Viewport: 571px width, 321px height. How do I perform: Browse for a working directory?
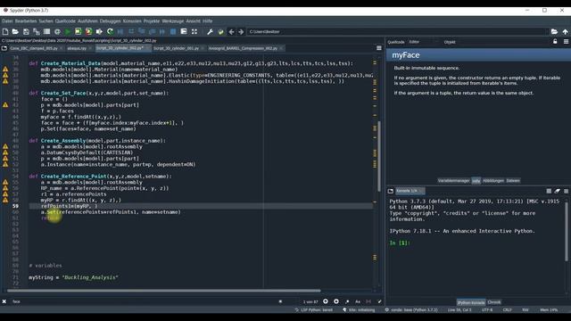554,32
